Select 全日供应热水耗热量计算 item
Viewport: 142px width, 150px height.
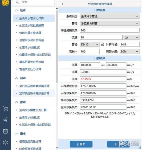click(x=34, y=86)
